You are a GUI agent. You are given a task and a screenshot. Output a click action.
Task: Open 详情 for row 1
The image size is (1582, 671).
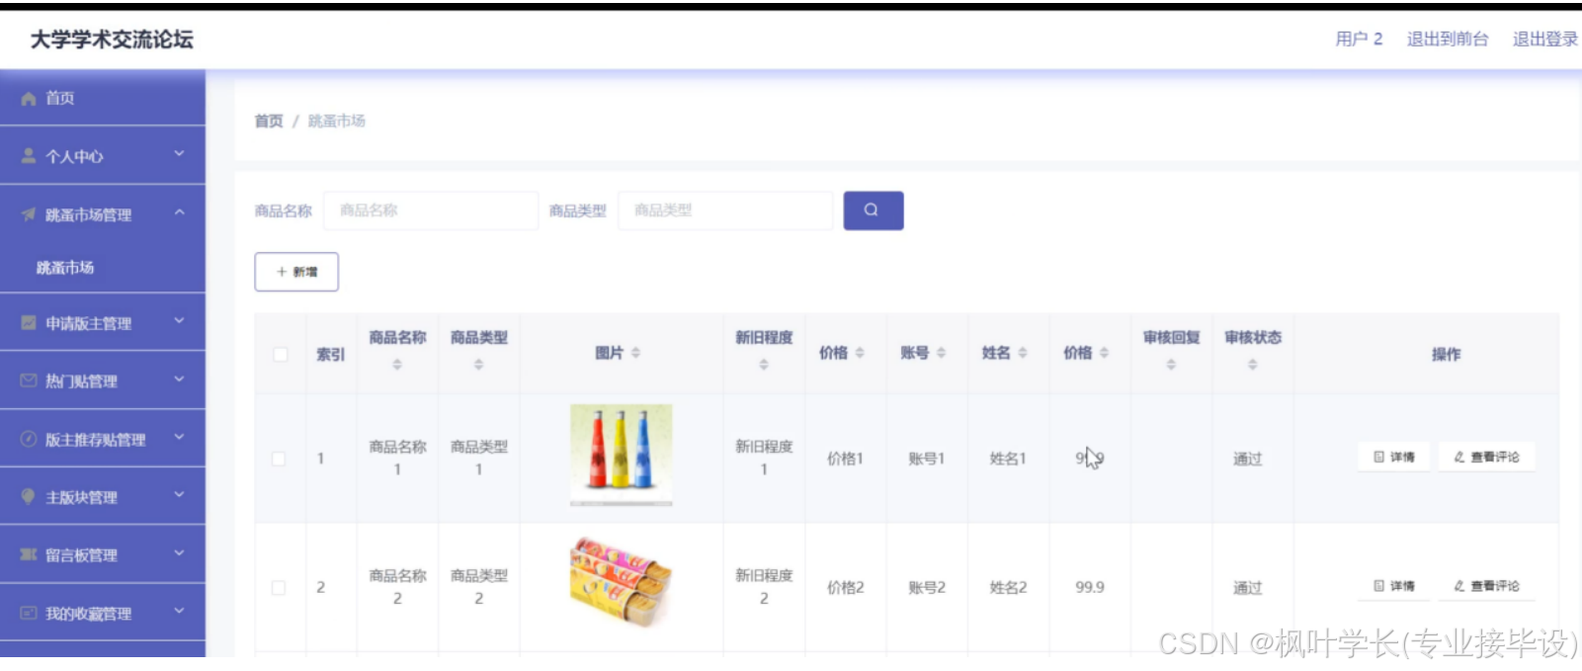click(x=1394, y=457)
